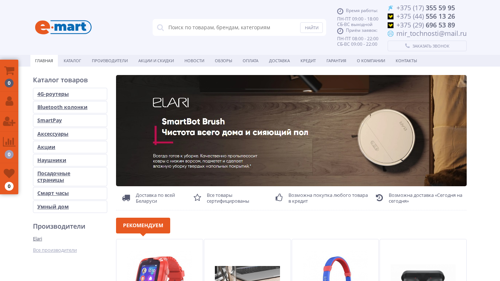This screenshot has height=281, width=500.
Task: Open favorites heart icon in sidebar
Action: coord(9,173)
